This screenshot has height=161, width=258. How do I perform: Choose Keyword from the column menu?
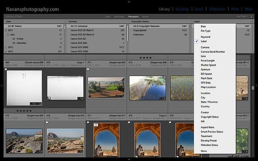tap(206, 37)
